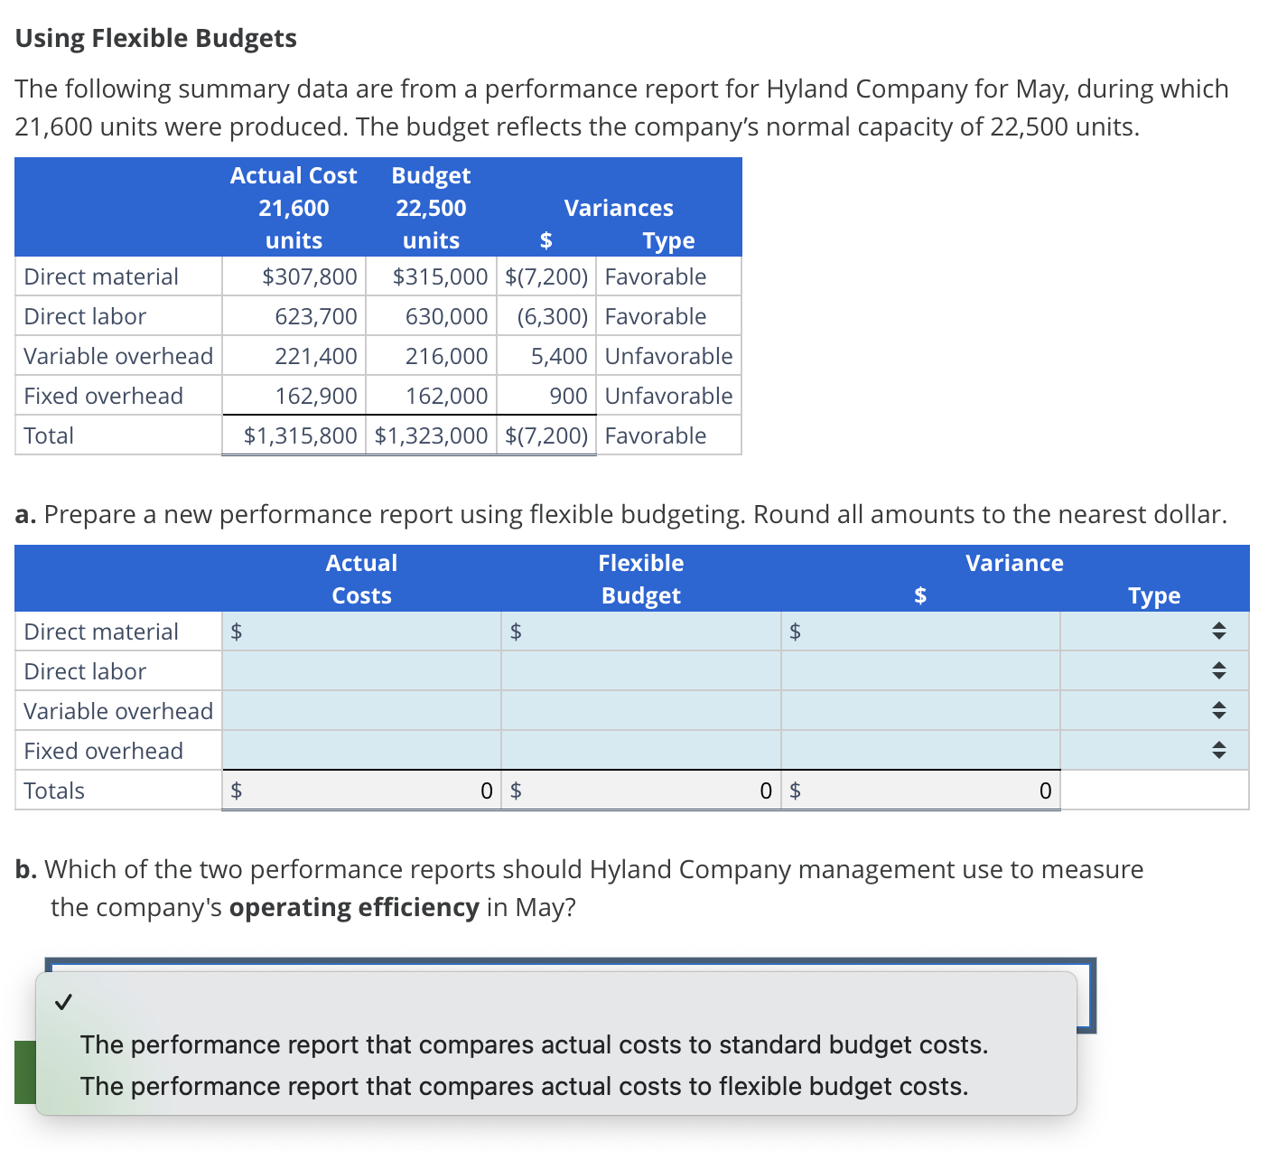
Task: Click the Variance dollar field for Direct material
Action: [x=919, y=631]
